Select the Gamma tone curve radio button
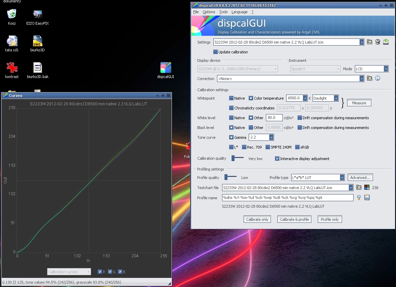Viewport: 396px width, 287px height. [x=231, y=137]
